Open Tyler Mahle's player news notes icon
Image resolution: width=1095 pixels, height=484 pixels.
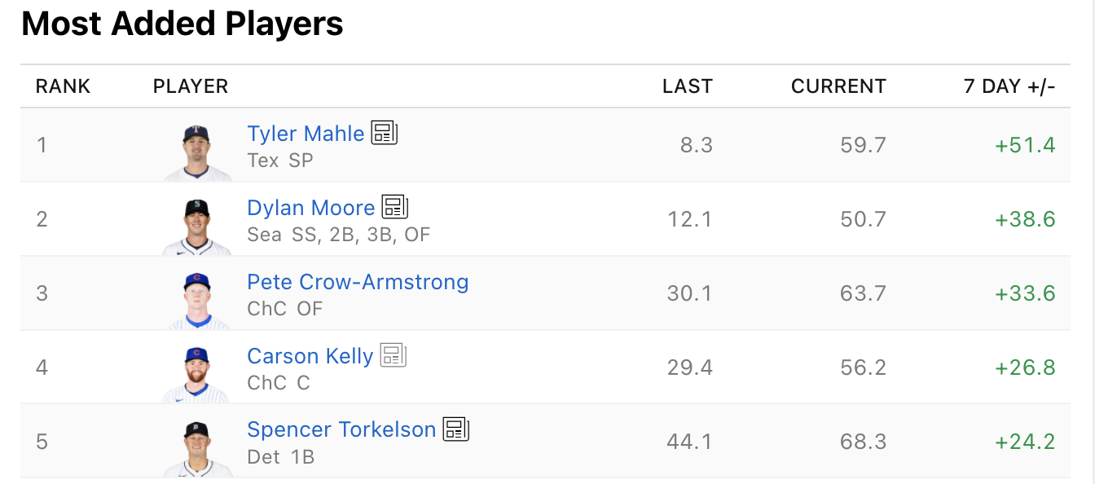tap(385, 133)
